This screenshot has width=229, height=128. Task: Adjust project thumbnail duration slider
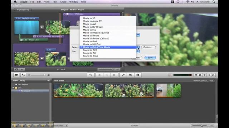pyautogui.click(x=106, y=69)
